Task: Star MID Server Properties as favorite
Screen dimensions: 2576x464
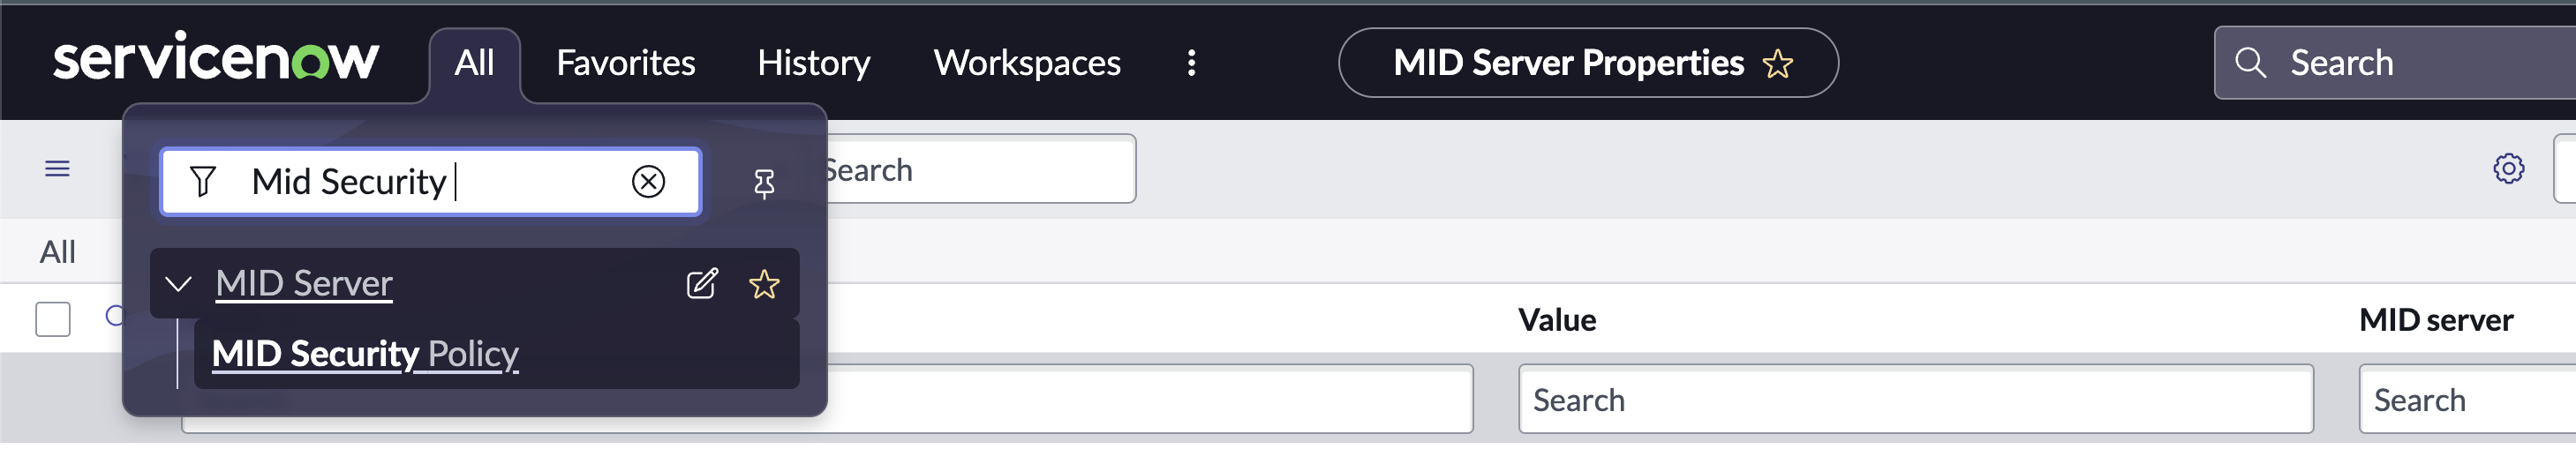Action: pyautogui.click(x=1778, y=64)
